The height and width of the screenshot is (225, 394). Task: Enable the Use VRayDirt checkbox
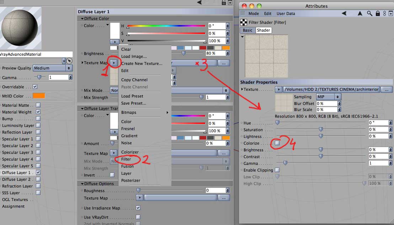138,217
